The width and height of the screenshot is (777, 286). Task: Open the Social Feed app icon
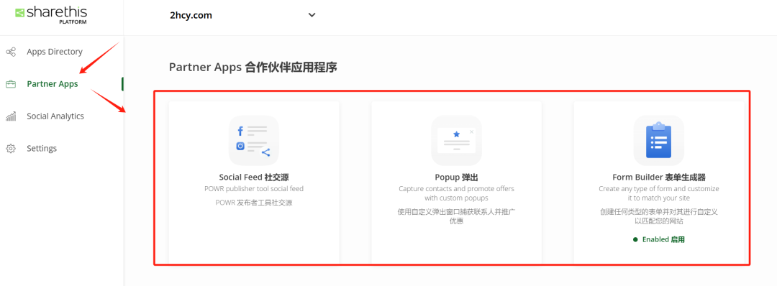point(254,141)
